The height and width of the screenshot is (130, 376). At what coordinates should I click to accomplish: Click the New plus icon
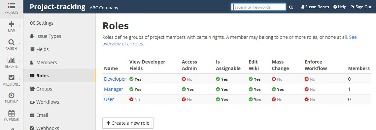click(11, 24)
